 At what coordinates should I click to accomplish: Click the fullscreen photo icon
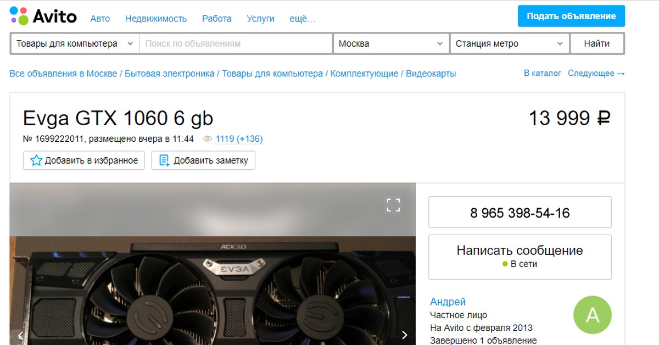pos(393,205)
